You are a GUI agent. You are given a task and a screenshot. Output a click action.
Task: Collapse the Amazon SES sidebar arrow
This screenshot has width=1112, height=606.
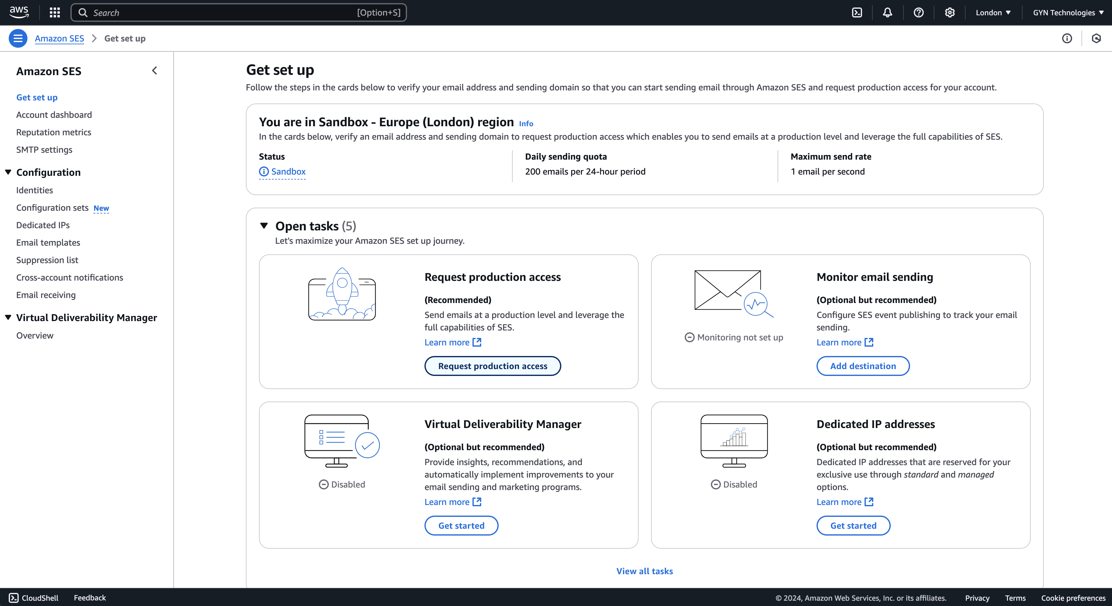pos(155,71)
